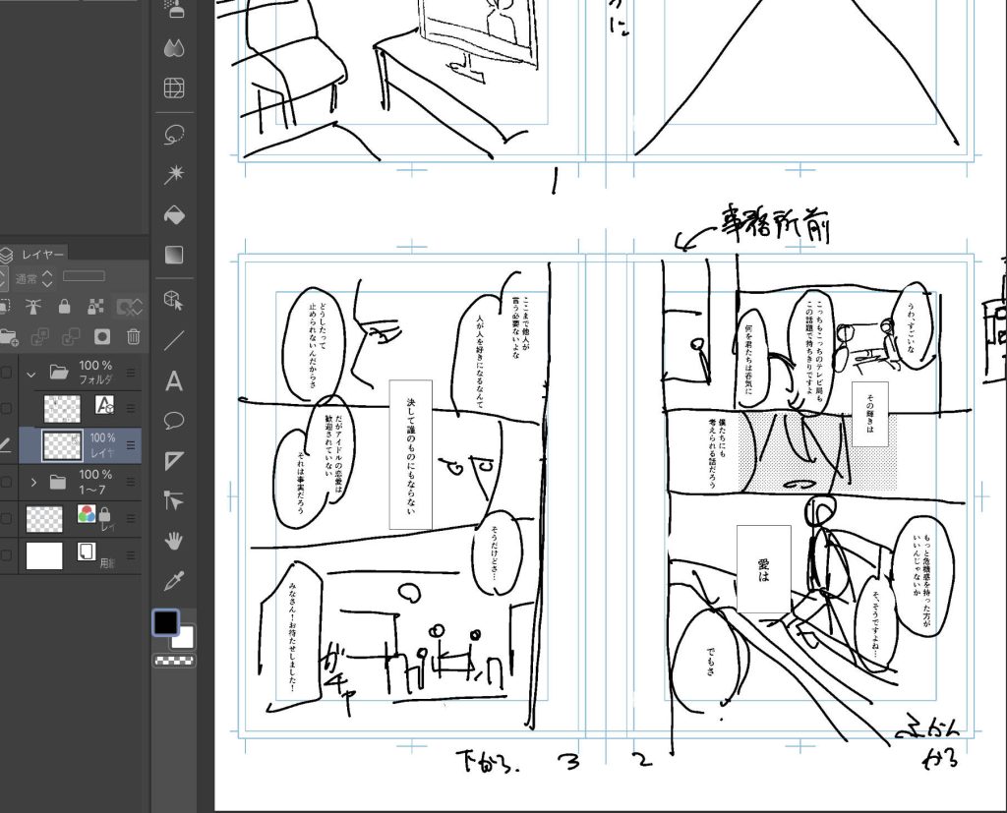Delete layer using trash icon
The width and height of the screenshot is (1007, 813).
click(x=134, y=336)
